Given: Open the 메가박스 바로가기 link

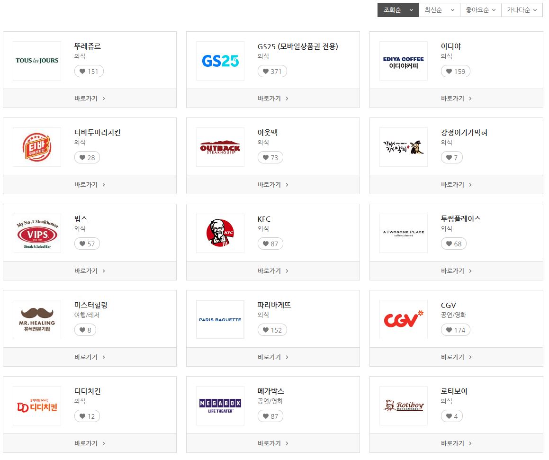Looking at the screenshot, I should 273,443.
